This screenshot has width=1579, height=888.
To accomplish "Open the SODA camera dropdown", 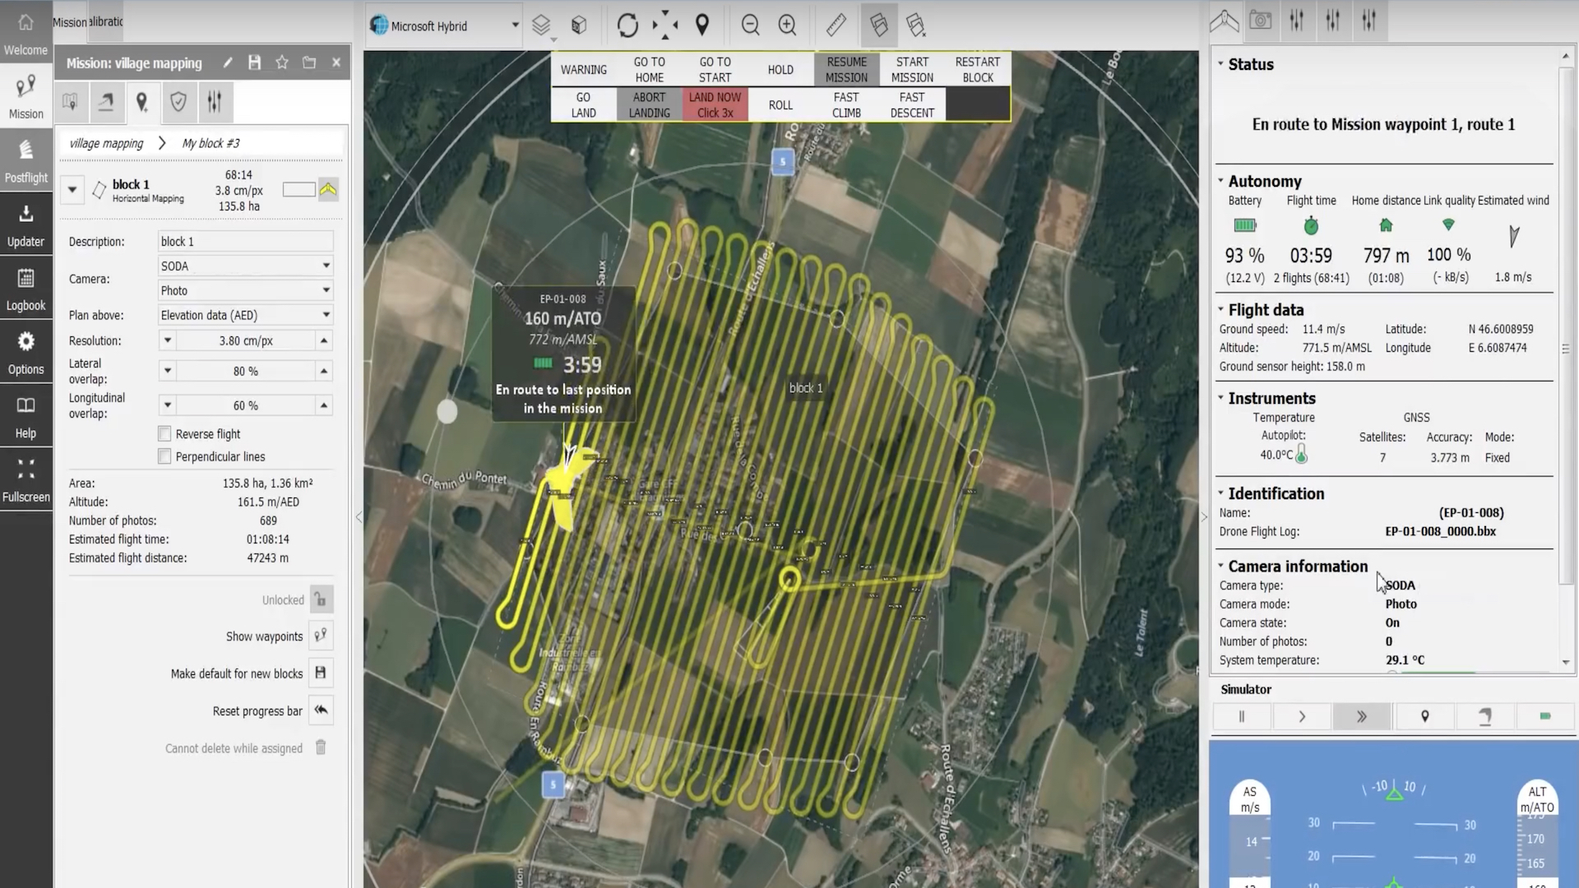I will pos(245,266).
